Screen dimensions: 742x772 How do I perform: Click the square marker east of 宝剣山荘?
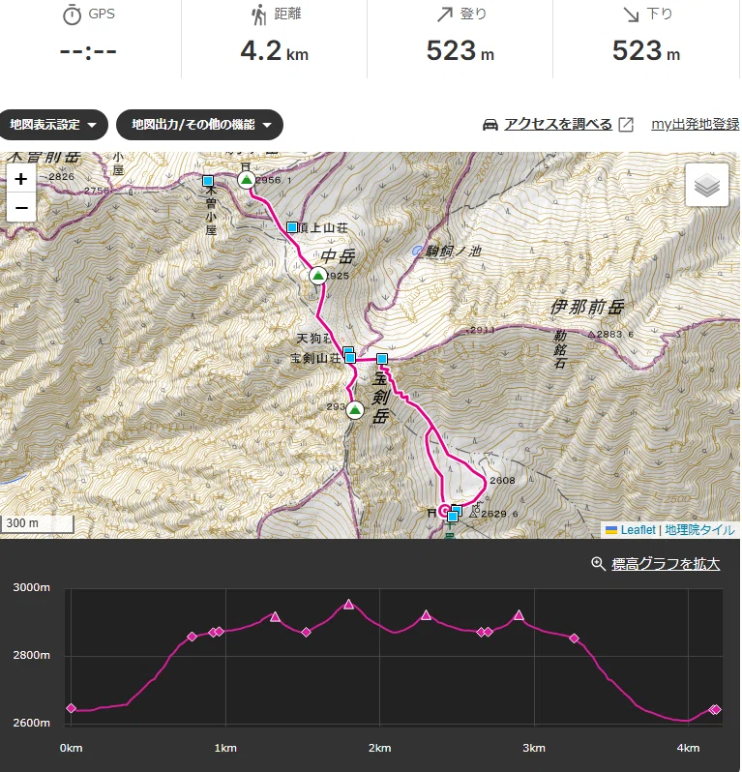[382, 358]
